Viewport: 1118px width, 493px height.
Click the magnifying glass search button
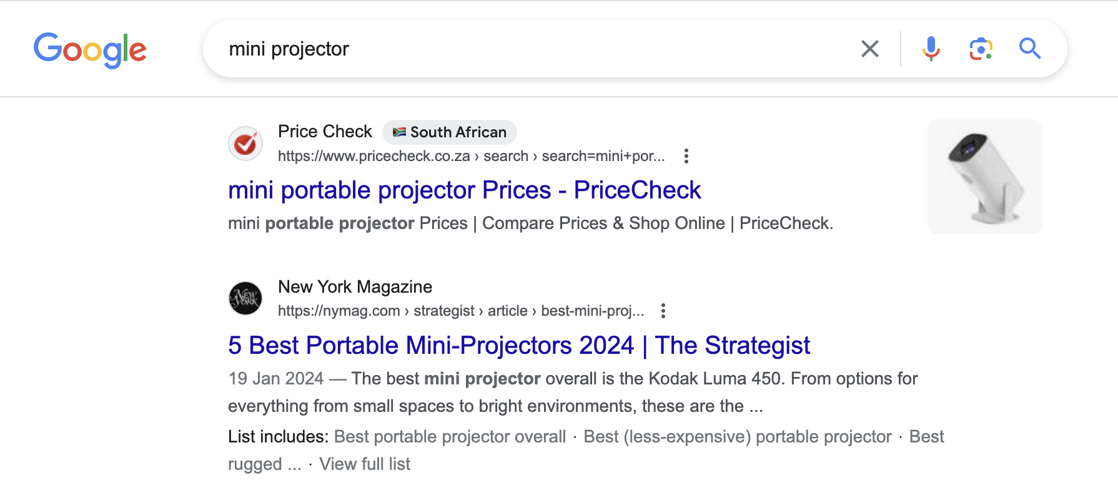coord(1029,49)
